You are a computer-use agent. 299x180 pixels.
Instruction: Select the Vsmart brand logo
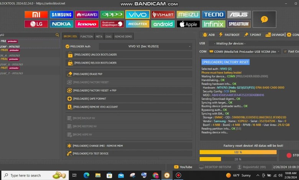pos(163,15)
